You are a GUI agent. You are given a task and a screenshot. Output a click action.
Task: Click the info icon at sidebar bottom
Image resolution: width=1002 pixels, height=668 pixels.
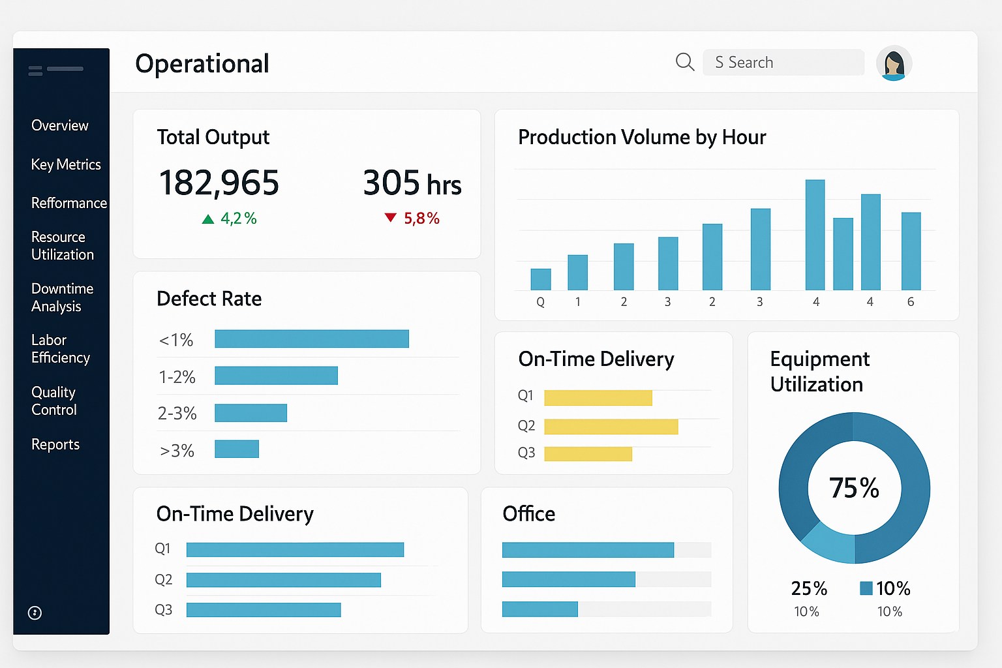click(x=35, y=613)
